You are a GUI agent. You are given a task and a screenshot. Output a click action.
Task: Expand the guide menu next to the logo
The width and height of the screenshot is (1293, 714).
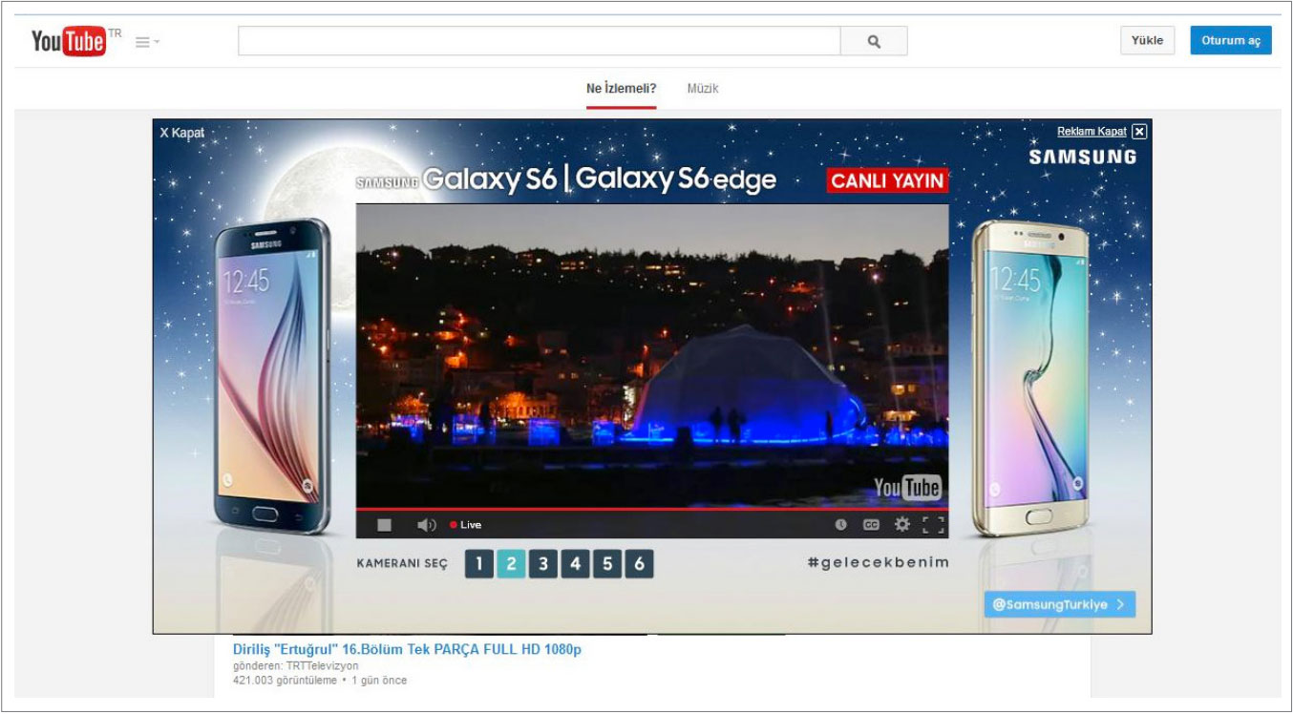(x=147, y=42)
